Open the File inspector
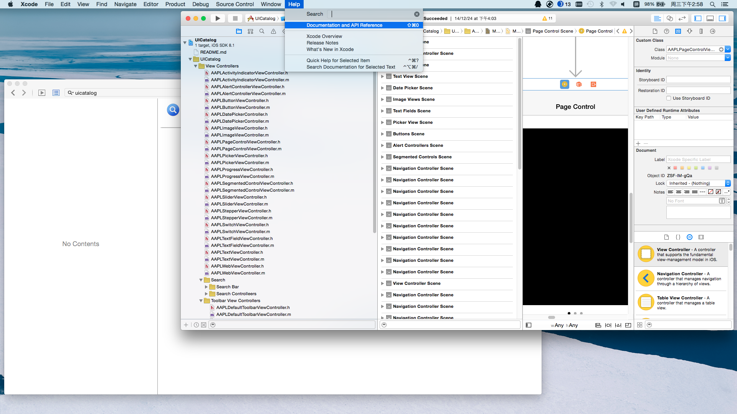 click(655, 31)
